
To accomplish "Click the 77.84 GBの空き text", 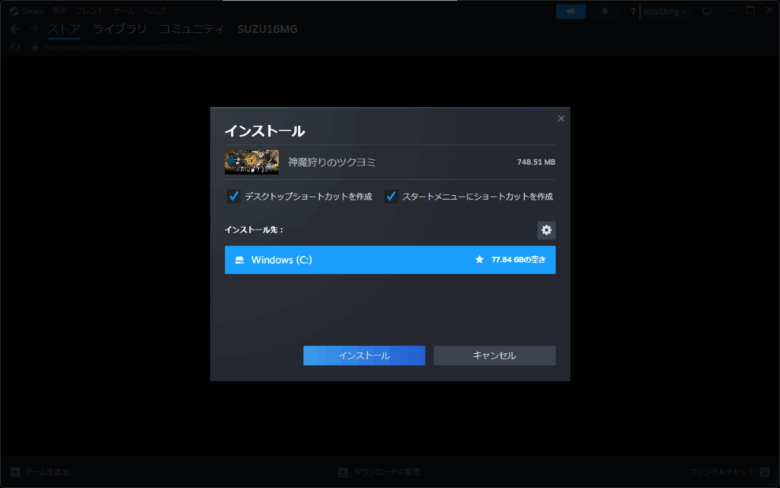I will click(518, 259).
